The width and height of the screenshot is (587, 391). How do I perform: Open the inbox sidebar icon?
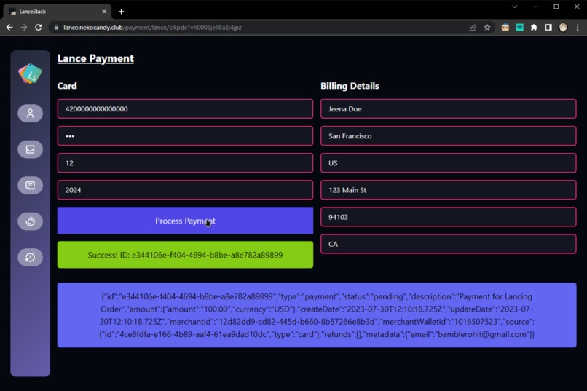(x=31, y=149)
